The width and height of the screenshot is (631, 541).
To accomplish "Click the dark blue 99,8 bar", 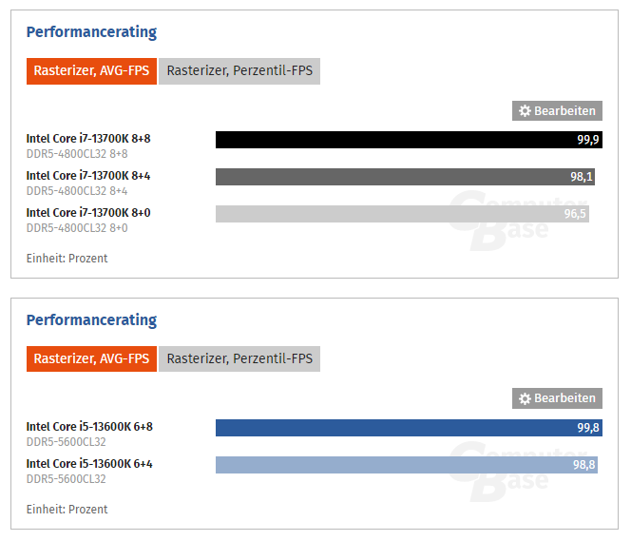I will coord(409,428).
